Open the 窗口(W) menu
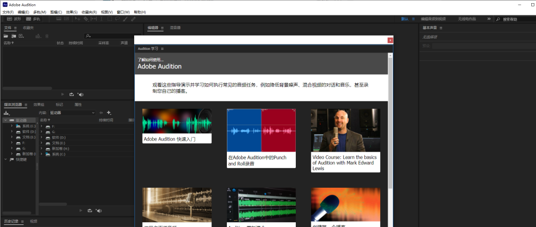The height and width of the screenshot is (227, 536). point(122,12)
